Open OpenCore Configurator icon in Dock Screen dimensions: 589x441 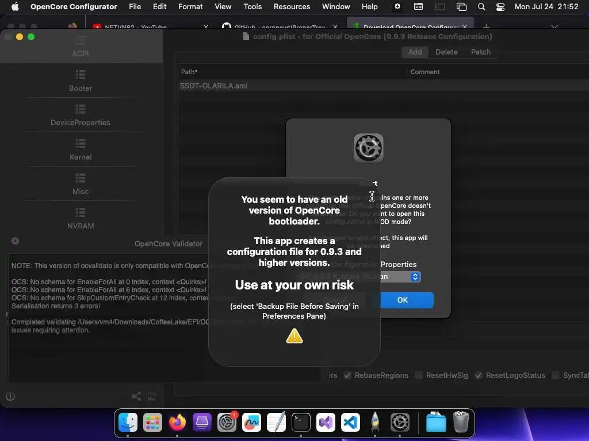point(400,422)
